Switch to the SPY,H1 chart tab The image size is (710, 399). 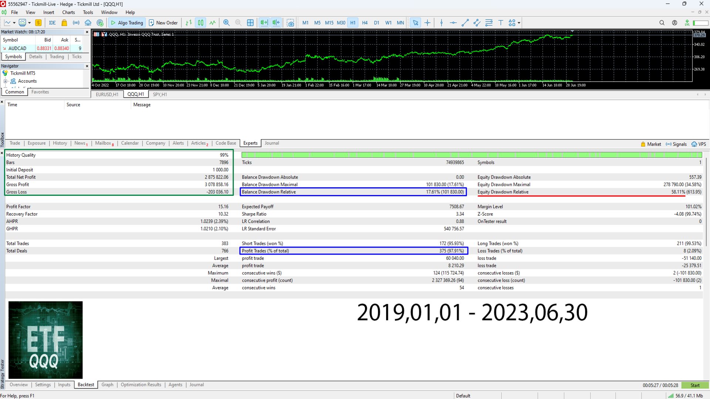pyautogui.click(x=160, y=94)
